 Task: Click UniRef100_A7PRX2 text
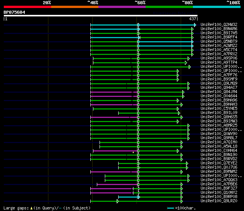tap(219, 54)
